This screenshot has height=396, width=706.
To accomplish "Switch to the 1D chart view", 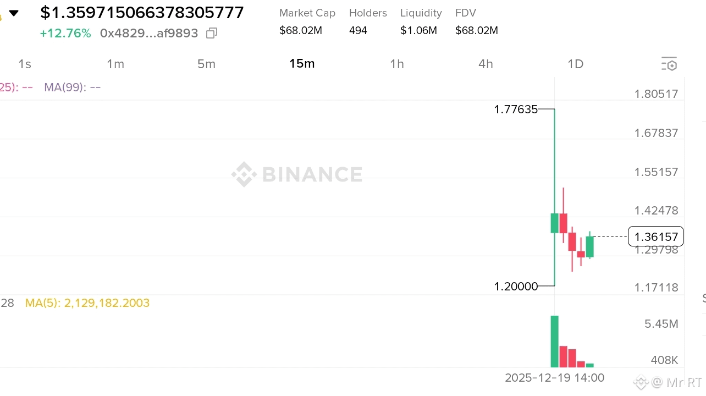I will point(575,64).
